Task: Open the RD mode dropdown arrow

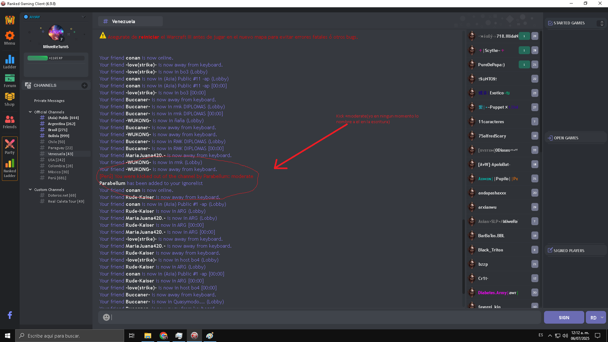Action: (602, 317)
